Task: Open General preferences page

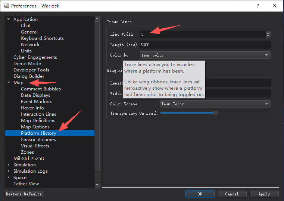Action: pyautogui.click(x=29, y=32)
